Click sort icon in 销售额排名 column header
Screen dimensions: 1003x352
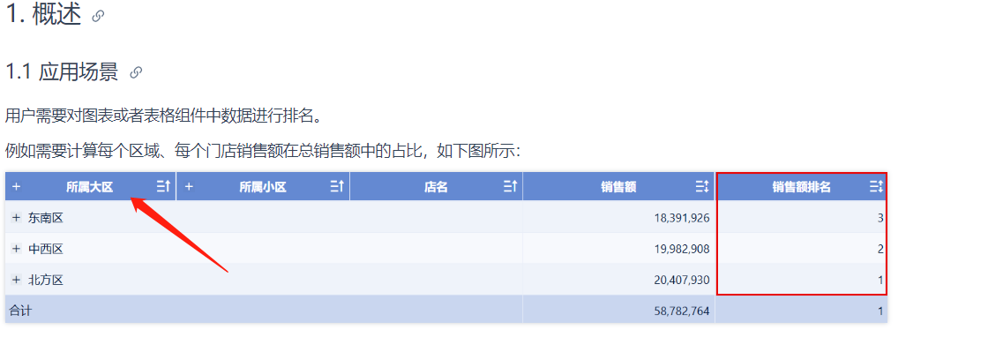click(x=876, y=187)
